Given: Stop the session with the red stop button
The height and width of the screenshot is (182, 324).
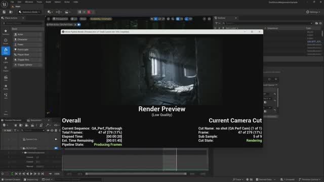Looking at the screenshot, I should click(x=89, y=12).
